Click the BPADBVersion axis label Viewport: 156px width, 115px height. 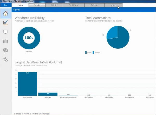point(89,98)
